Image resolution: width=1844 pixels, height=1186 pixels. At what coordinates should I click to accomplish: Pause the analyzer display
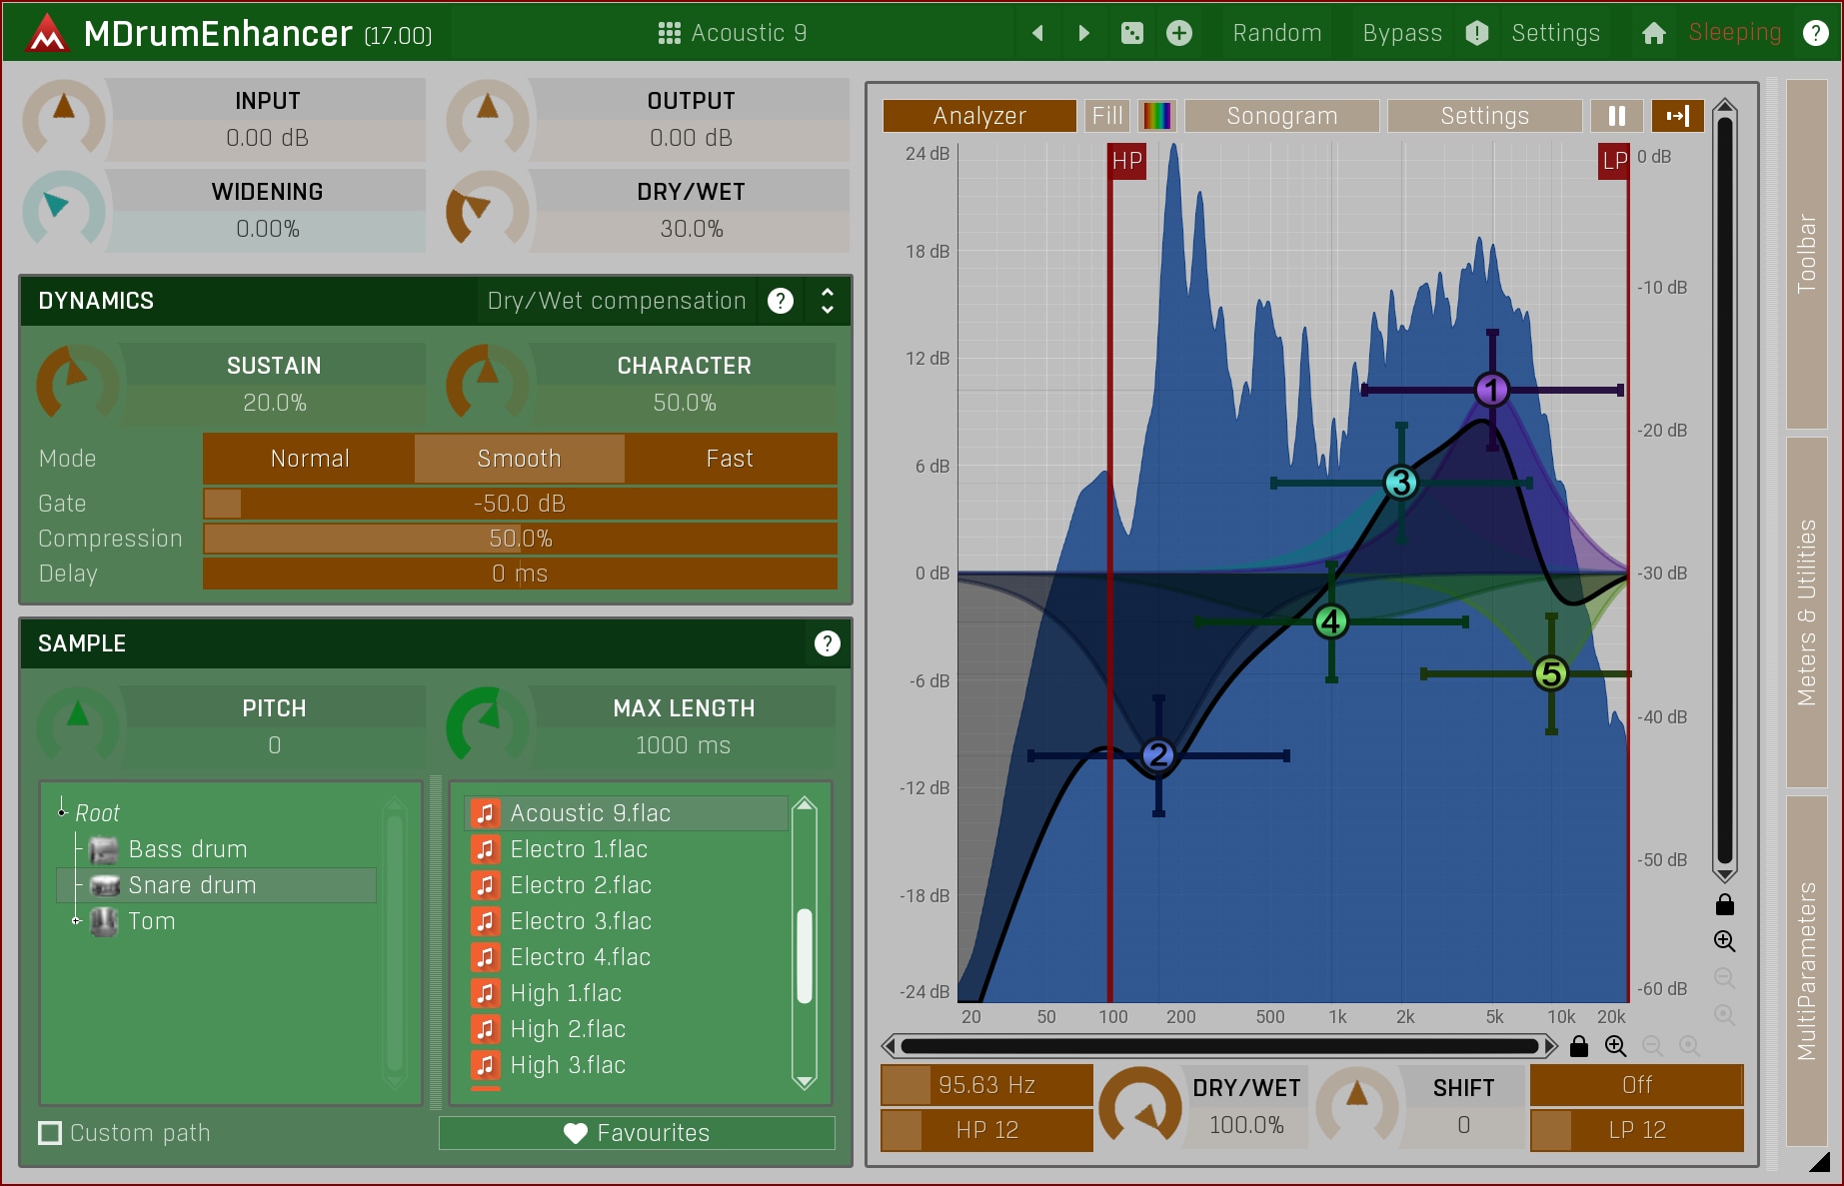pos(1616,116)
